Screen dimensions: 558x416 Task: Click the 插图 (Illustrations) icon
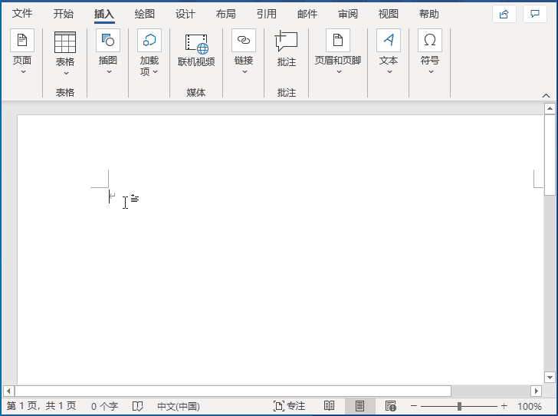point(108,40)
